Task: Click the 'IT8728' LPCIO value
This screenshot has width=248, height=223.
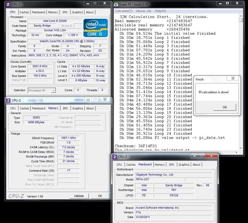Action: click(174, 195)
